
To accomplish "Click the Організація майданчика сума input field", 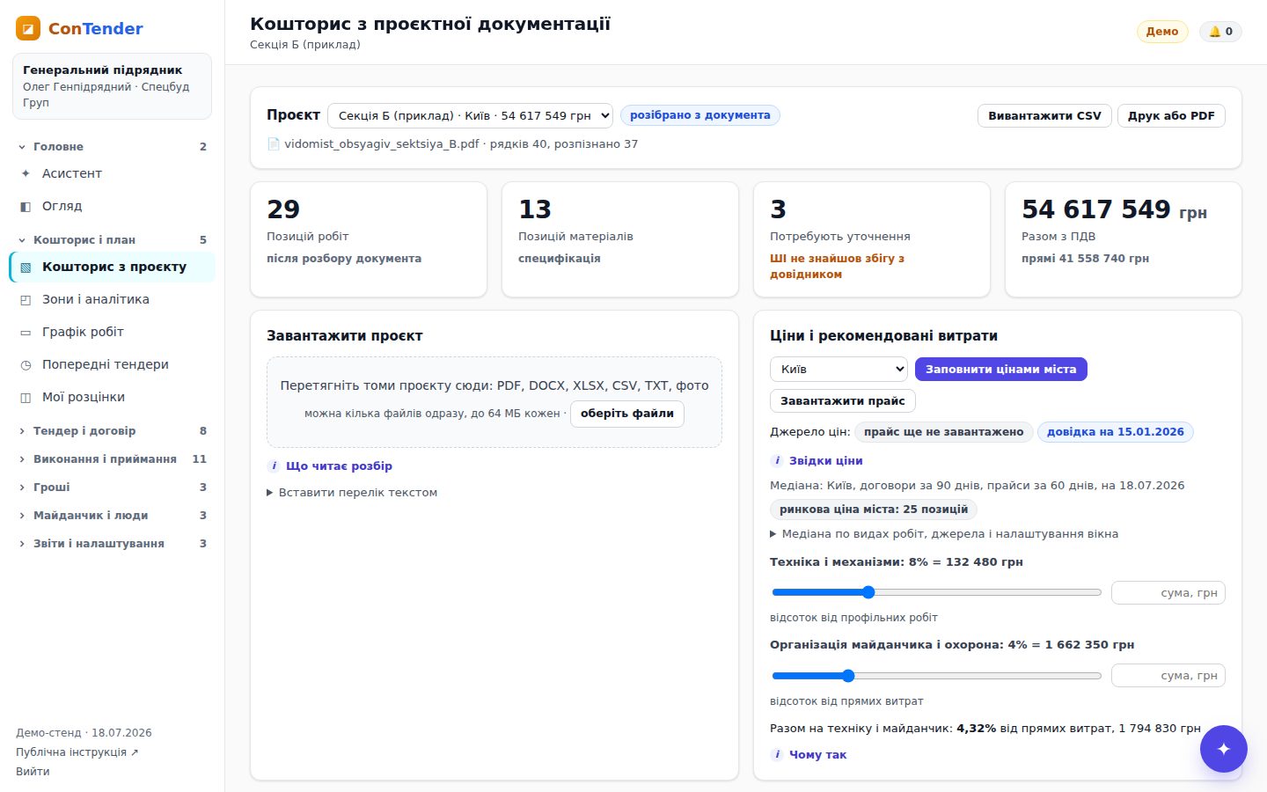I will (x=1168, y=676).
